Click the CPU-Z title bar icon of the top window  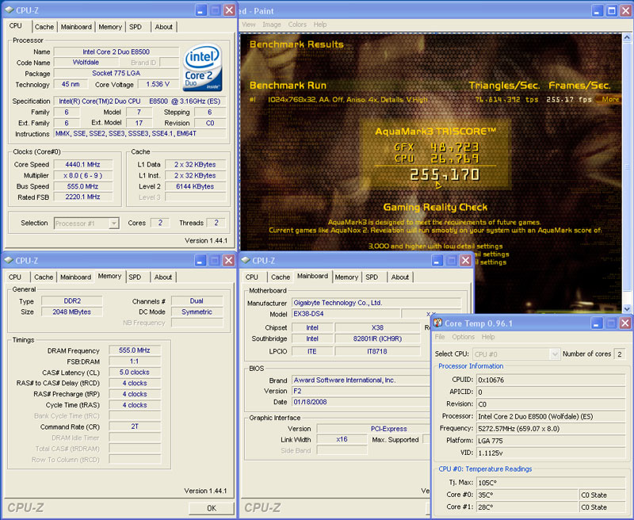click(x=10, y=10)
